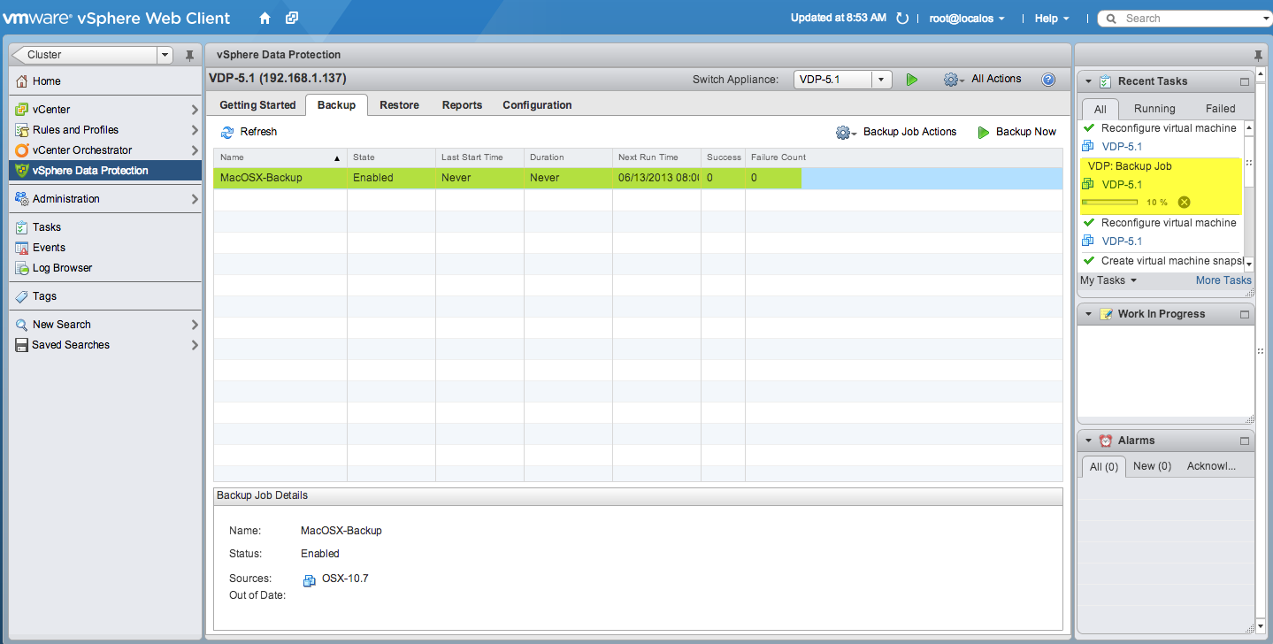This screenshot has width=1273, height=644.
Task: Show Failed tasks tab
Action: click(x=1220, y=109)
